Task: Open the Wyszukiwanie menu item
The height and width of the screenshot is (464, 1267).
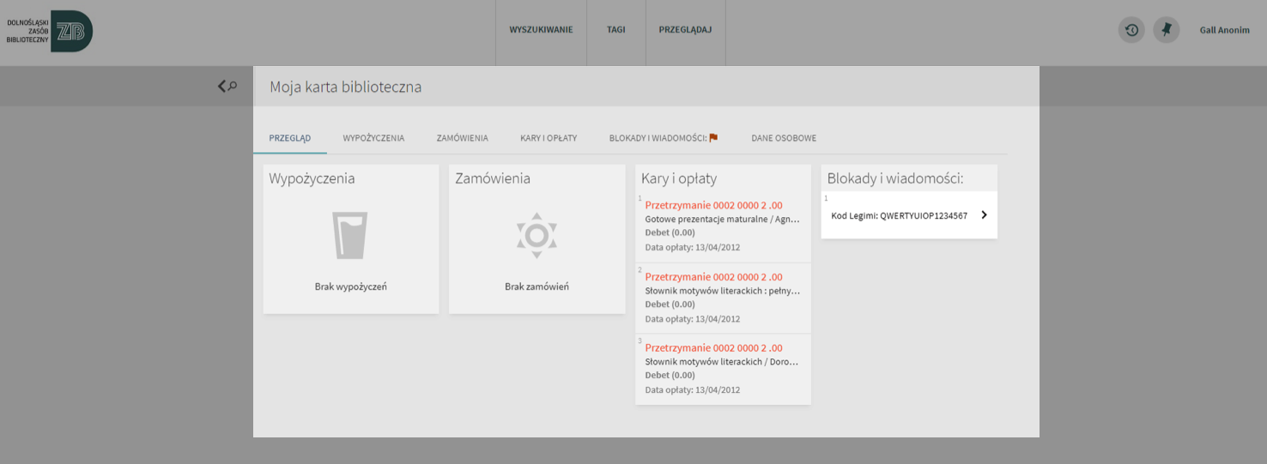Action: [541, 30]
